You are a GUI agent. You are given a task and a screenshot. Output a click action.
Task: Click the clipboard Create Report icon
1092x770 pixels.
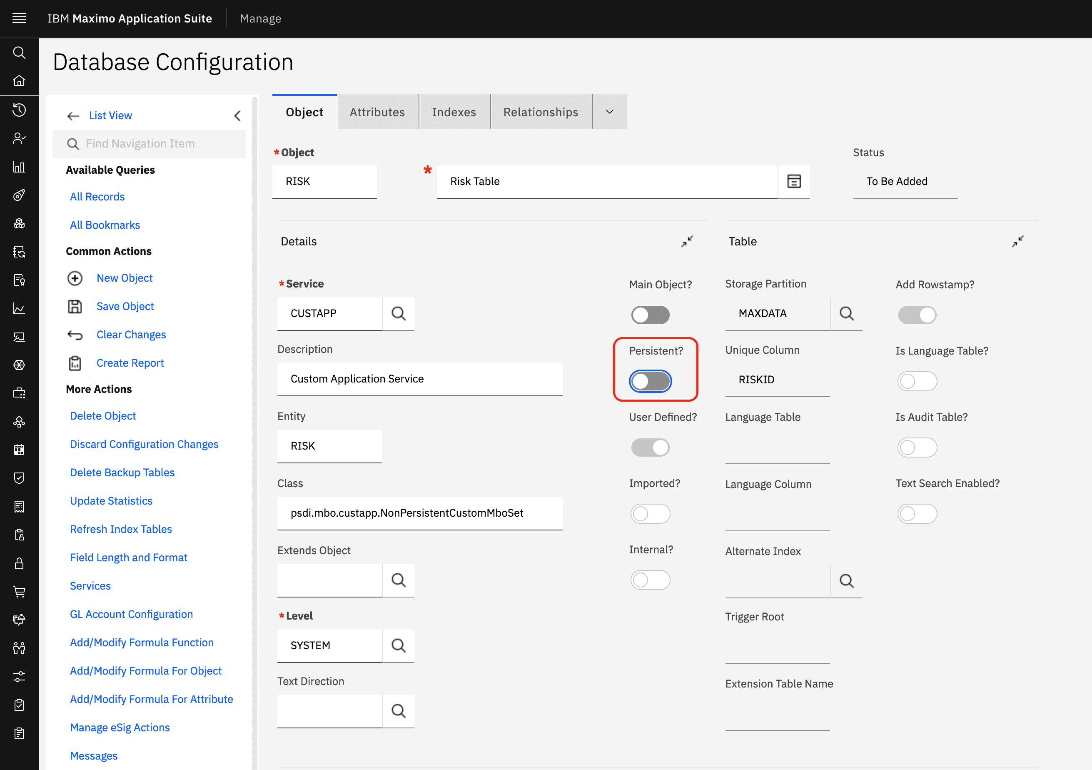click(75, 363)
